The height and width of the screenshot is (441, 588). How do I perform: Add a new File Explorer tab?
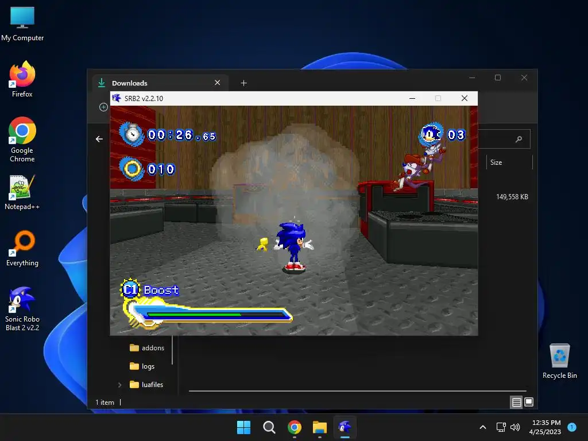tap(243, 83)
